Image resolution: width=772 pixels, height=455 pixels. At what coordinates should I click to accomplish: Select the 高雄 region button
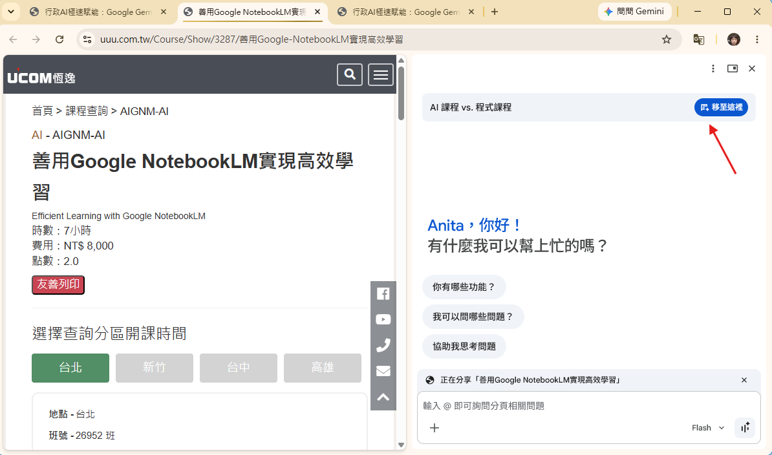pos(323,368)
